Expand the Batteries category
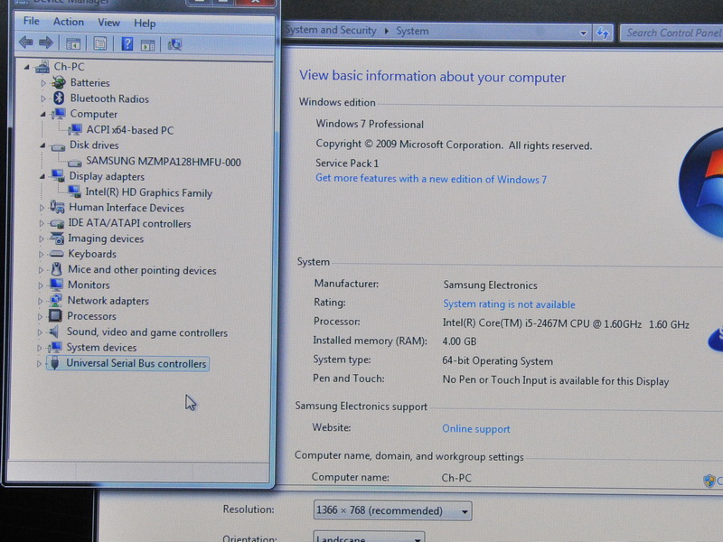This screenshot has height=542, width=723. [42, 83]
